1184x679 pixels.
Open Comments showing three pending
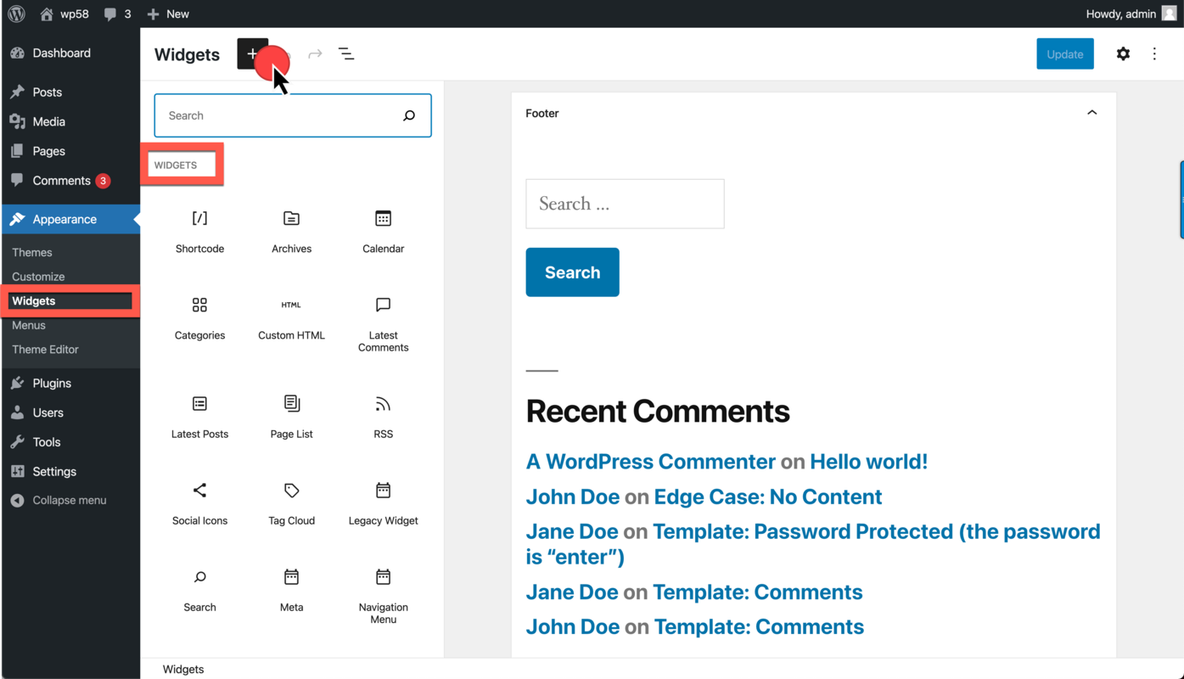[x=61, y=180]
